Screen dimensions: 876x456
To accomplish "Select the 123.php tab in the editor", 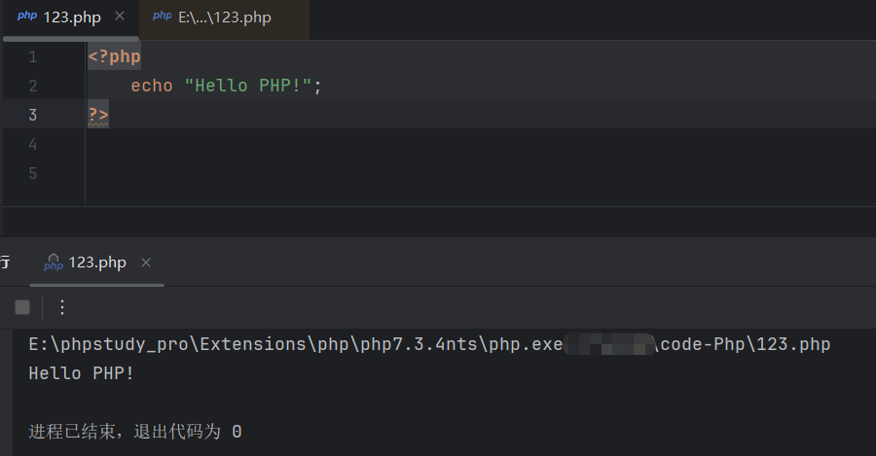I will coord(71,18).
